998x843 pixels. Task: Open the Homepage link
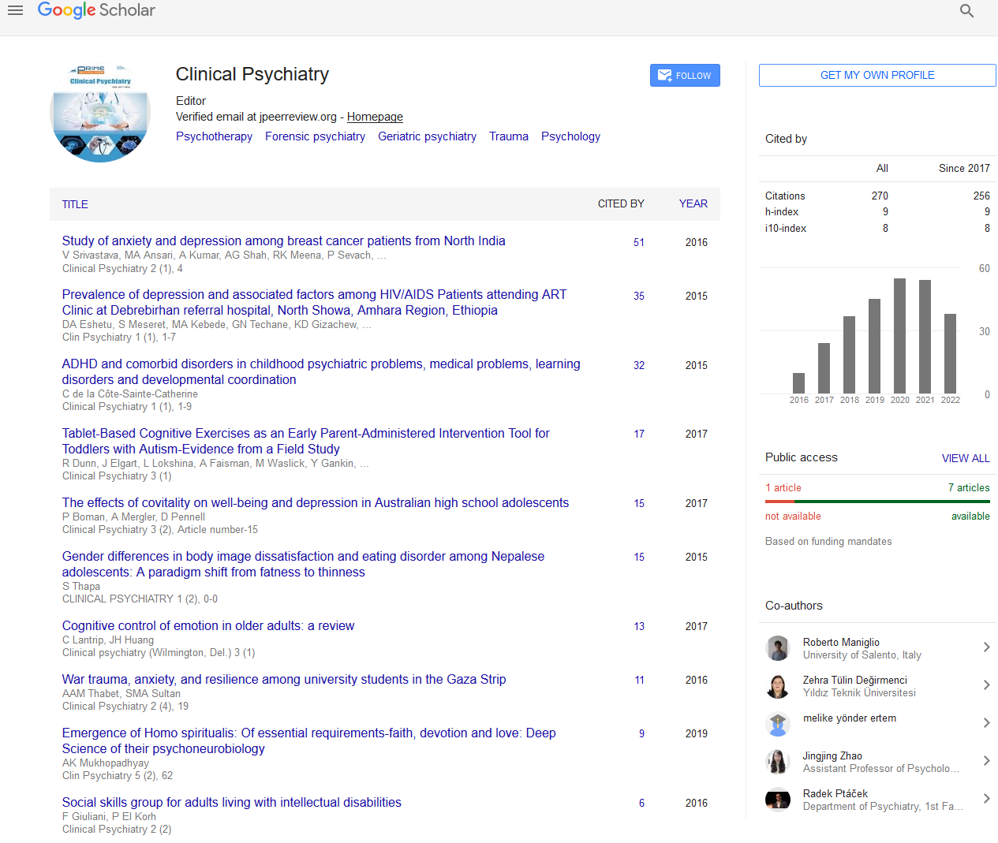tap(375, 117)
